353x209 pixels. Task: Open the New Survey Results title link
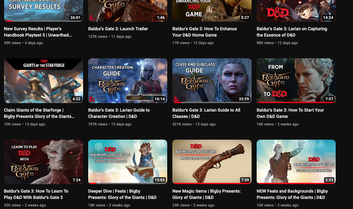coord(38,32)
